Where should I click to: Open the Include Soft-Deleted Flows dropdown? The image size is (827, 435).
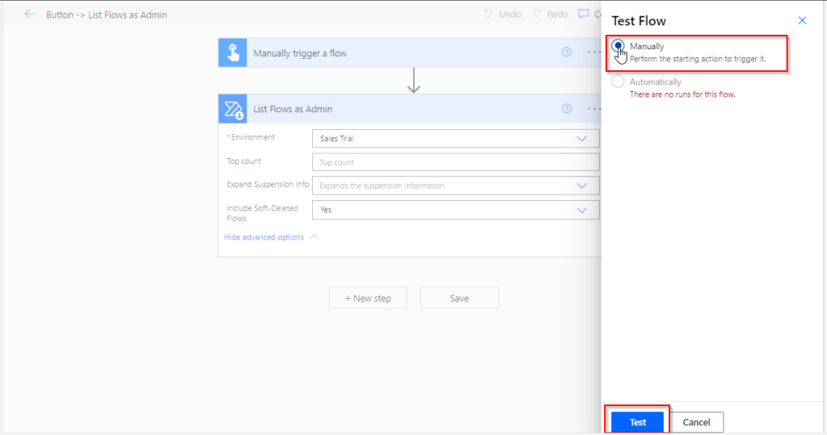[x=581, y=210]
